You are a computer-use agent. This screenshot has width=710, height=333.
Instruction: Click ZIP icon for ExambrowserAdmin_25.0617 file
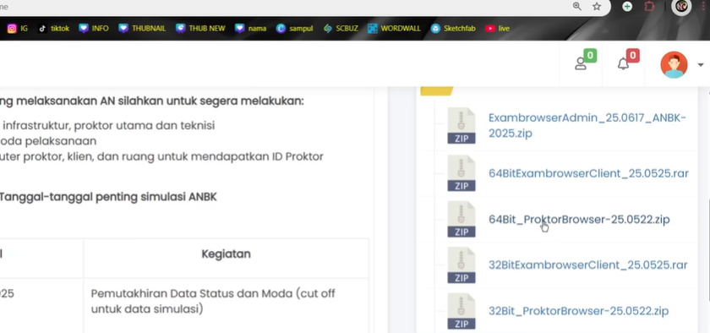click(x=461, y=125)
